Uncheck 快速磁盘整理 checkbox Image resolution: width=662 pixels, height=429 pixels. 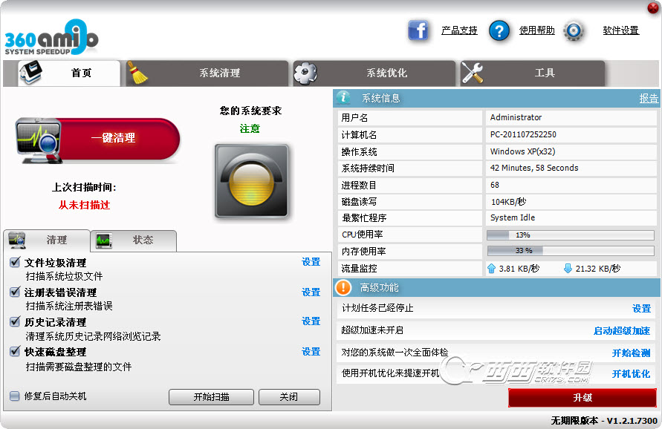pyautogui.click(x=15, y=351)
